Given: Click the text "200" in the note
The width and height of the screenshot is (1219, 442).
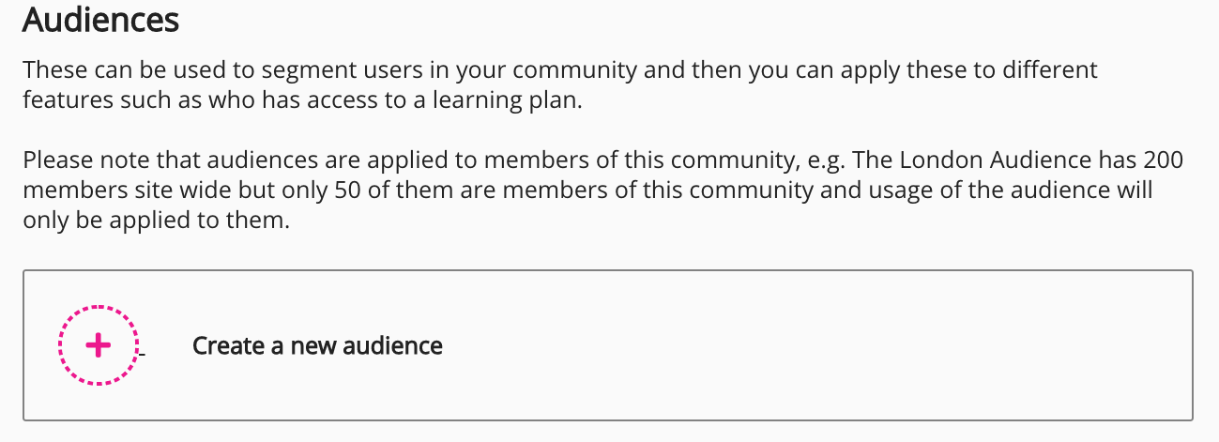Looking at the screenshot, I should pyautogui.click(x=1164, y=160).
